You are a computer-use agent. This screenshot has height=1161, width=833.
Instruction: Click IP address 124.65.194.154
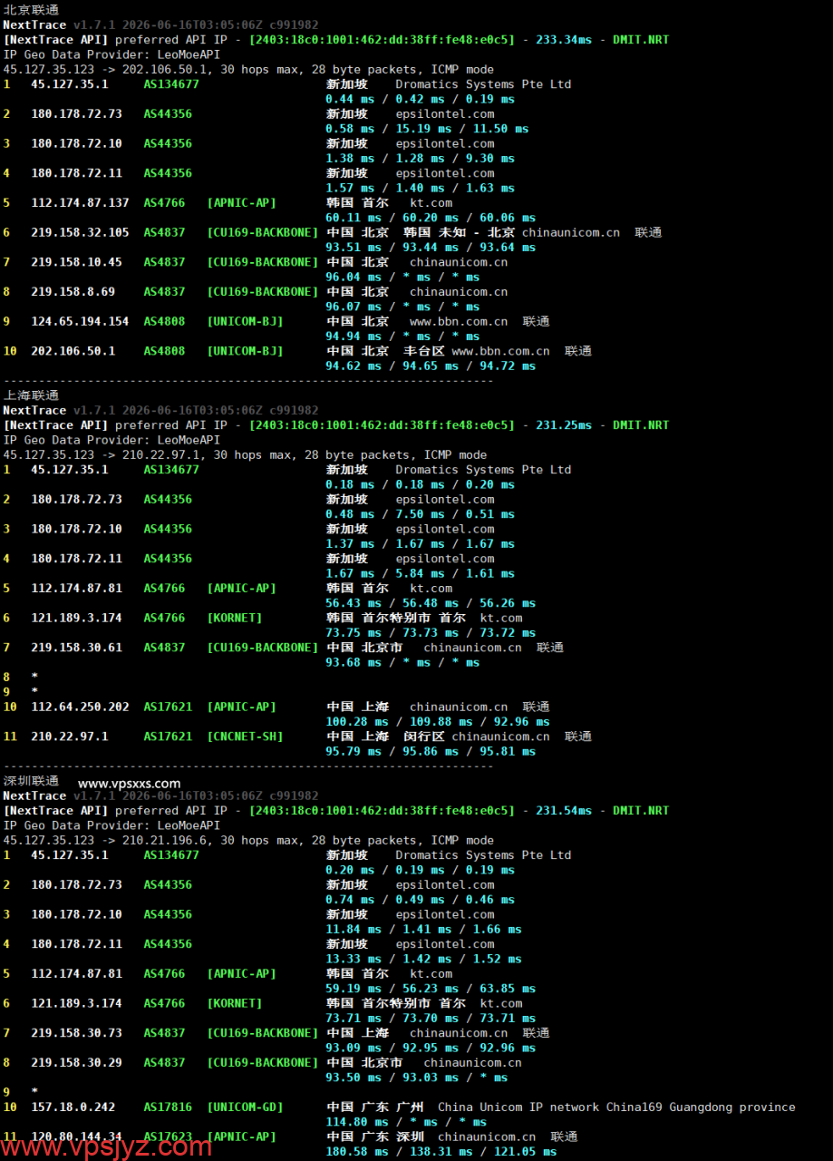point(80,322)
